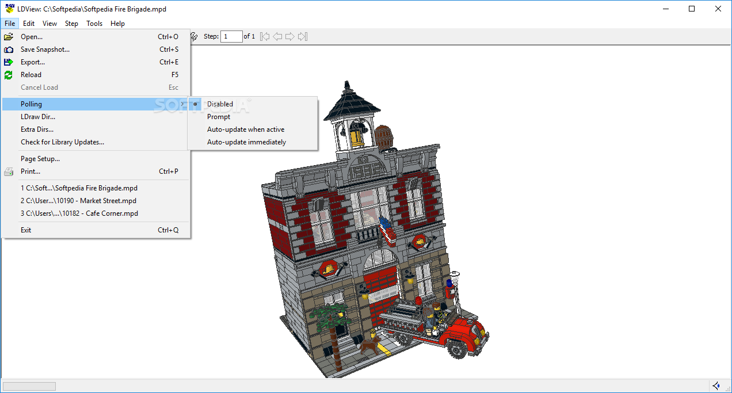Click the Open folder icon in File menu
Viewport: 732px width, 393px height.
(9, 37)
